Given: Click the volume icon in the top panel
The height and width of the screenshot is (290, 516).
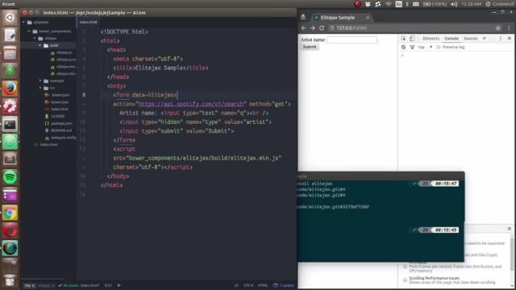Looking at the screenshot, I should (x=454, y=4).
